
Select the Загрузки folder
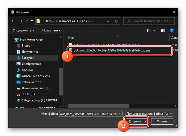click(x=34, y=58)
